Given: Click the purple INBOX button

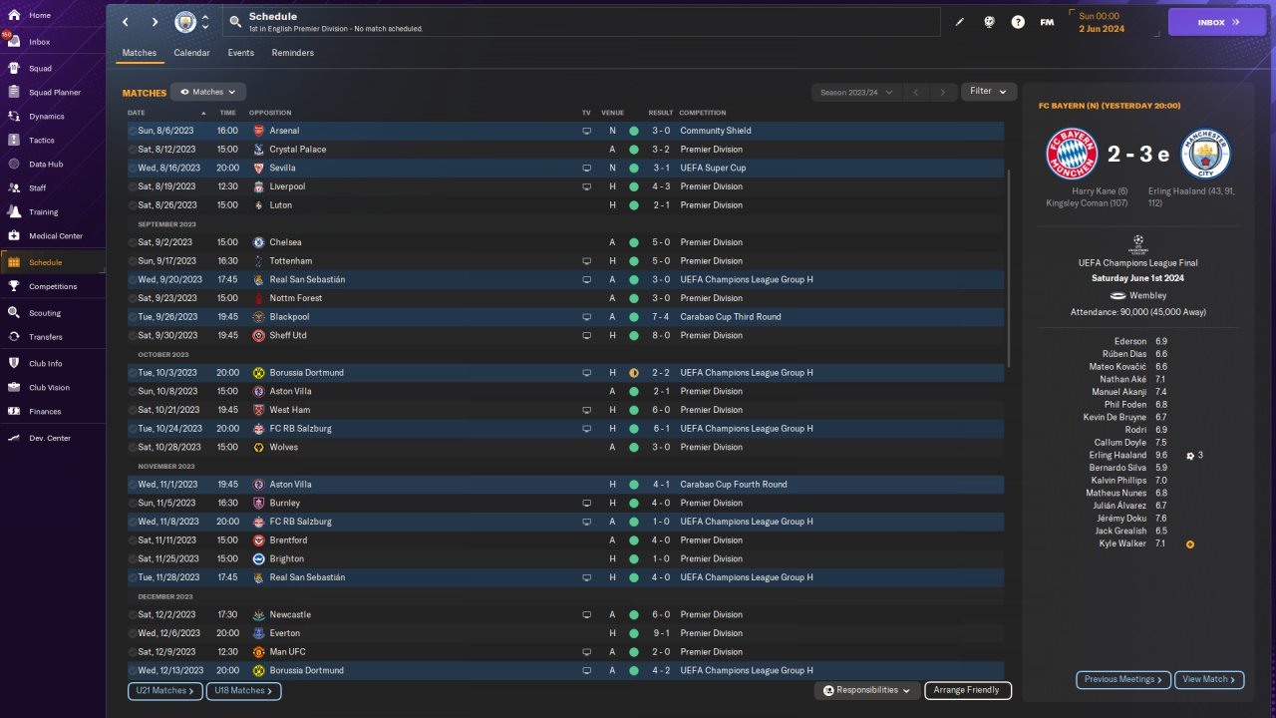Looking at the screenshot, I should [1216, 22].
